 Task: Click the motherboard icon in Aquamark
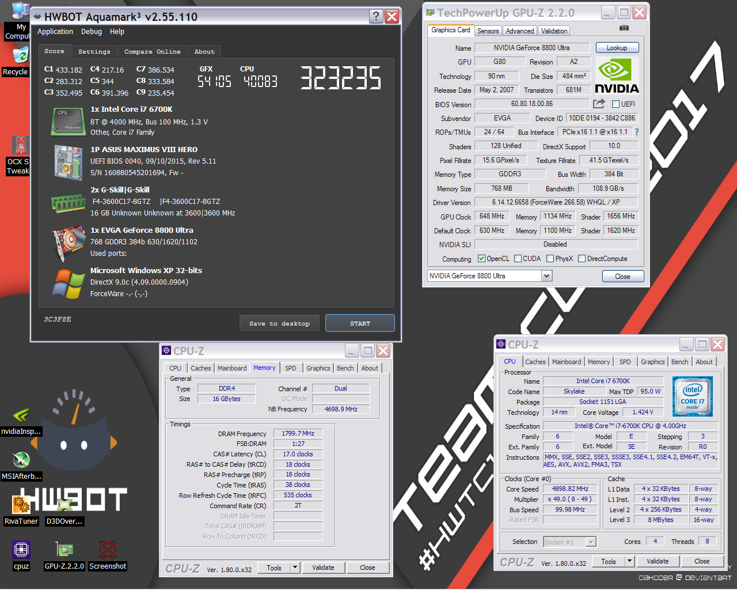[x=69, y=162]
